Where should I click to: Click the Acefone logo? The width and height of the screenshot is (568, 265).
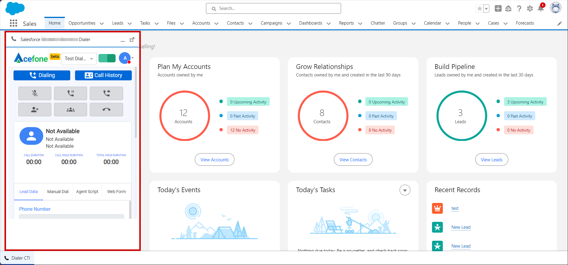click(x=31, y=58)
